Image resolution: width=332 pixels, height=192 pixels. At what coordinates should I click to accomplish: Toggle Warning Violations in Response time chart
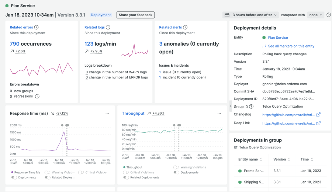click(48, 172)
